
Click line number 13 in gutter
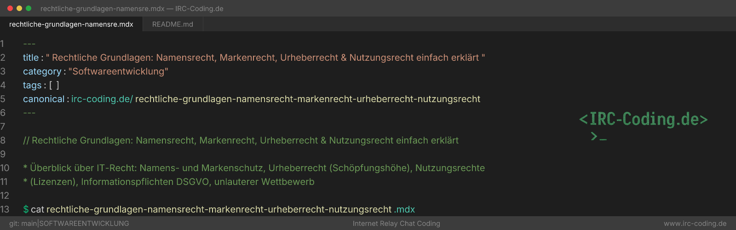pyautogui.click(x=5, y=209)
